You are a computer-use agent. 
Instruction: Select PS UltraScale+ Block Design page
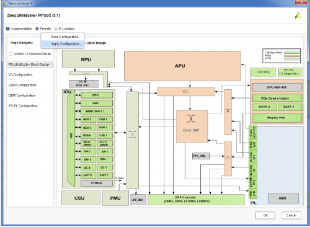30,65
